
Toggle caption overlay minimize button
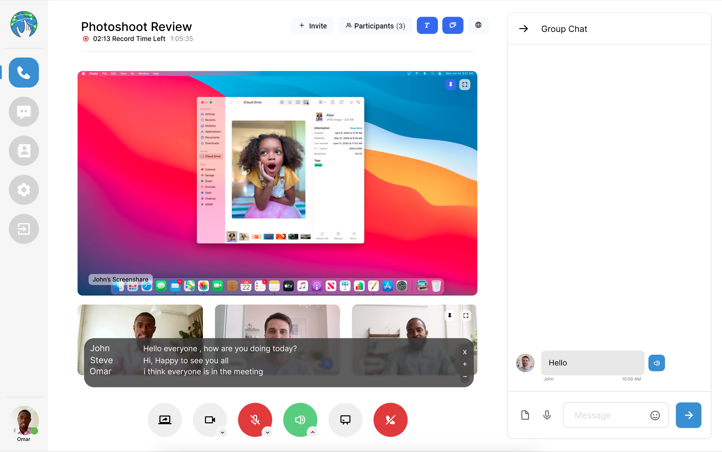pos(464,376)
